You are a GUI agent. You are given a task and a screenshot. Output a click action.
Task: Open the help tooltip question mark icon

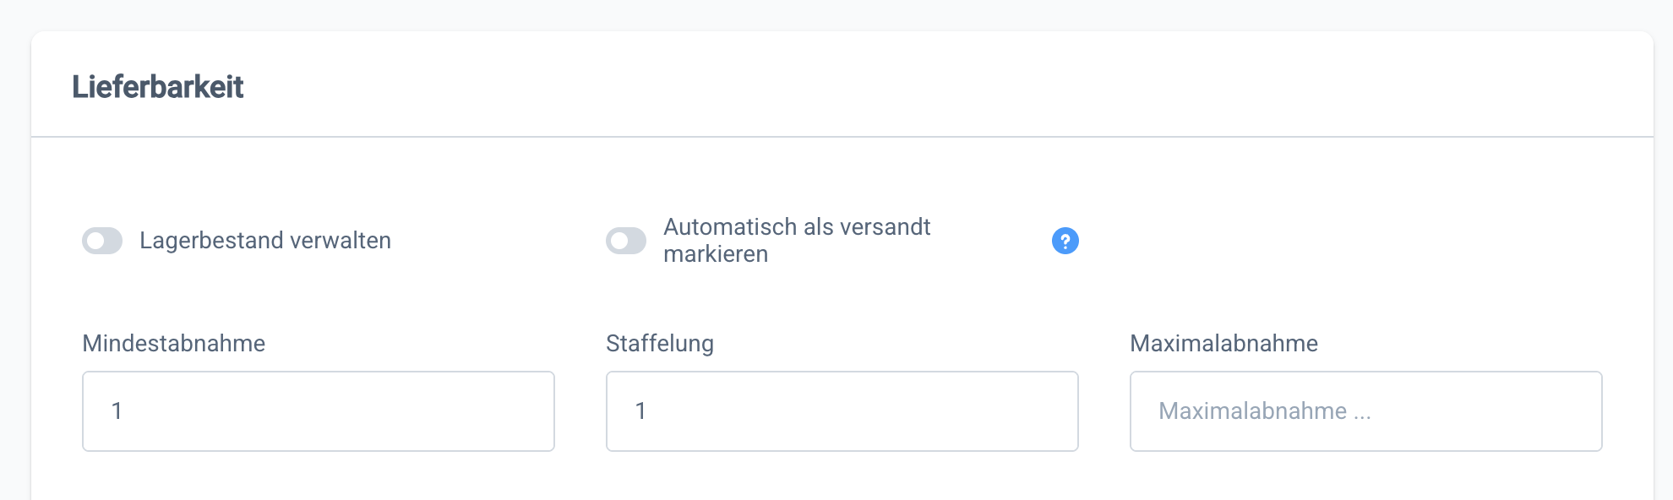(x=1065, y=241)
